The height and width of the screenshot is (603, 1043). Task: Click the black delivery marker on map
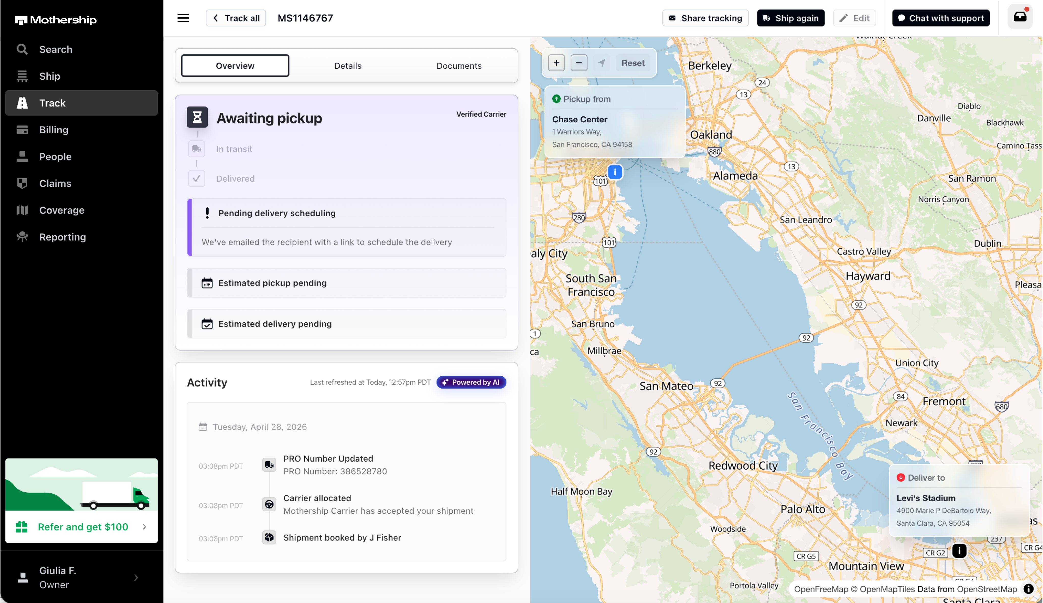(959, 551)
